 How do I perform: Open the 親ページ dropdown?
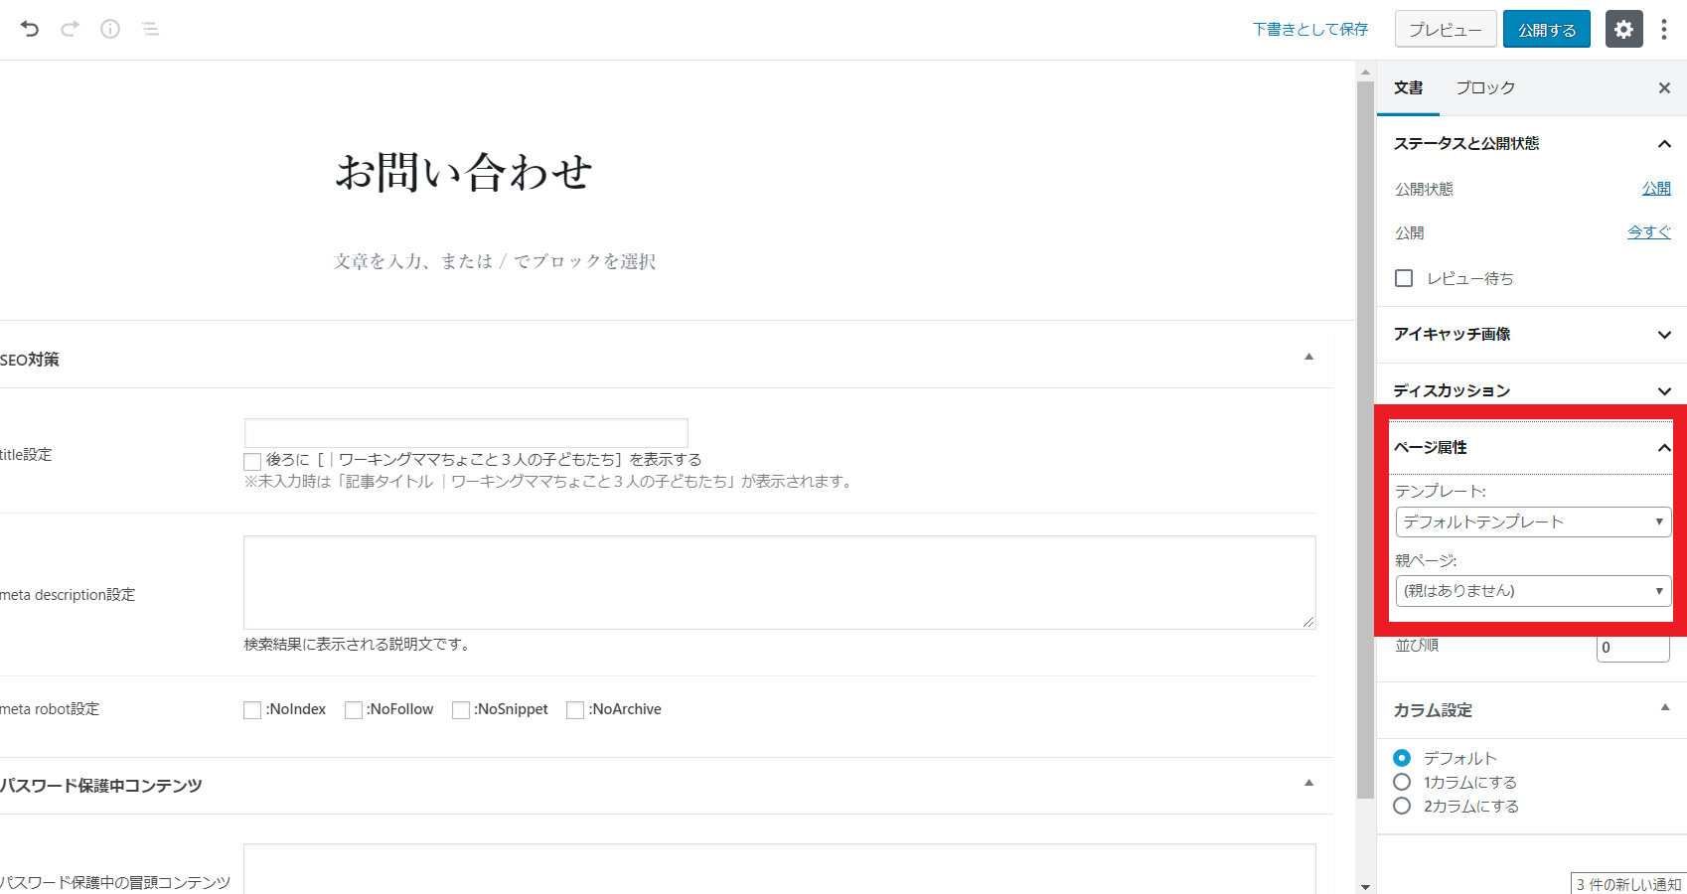pos(1533,591)
